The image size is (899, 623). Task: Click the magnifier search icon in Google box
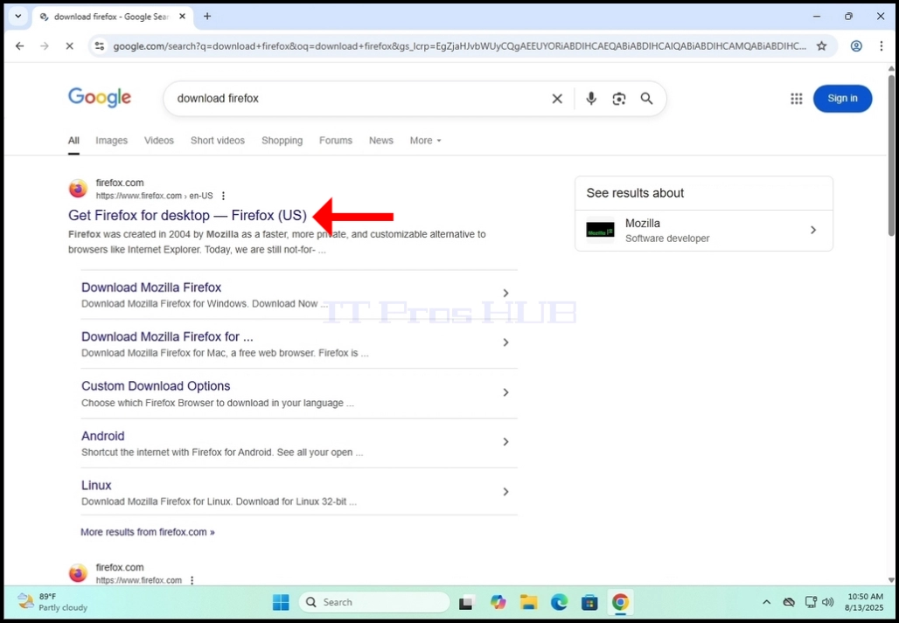click(647, 99)
